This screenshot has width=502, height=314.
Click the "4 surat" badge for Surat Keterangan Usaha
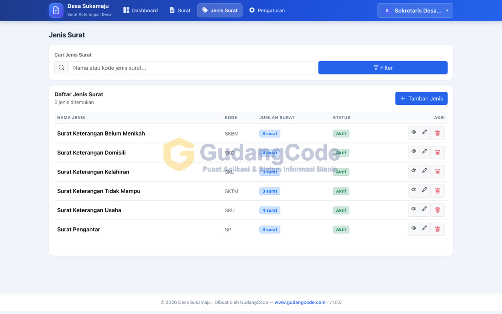(270, 210)
